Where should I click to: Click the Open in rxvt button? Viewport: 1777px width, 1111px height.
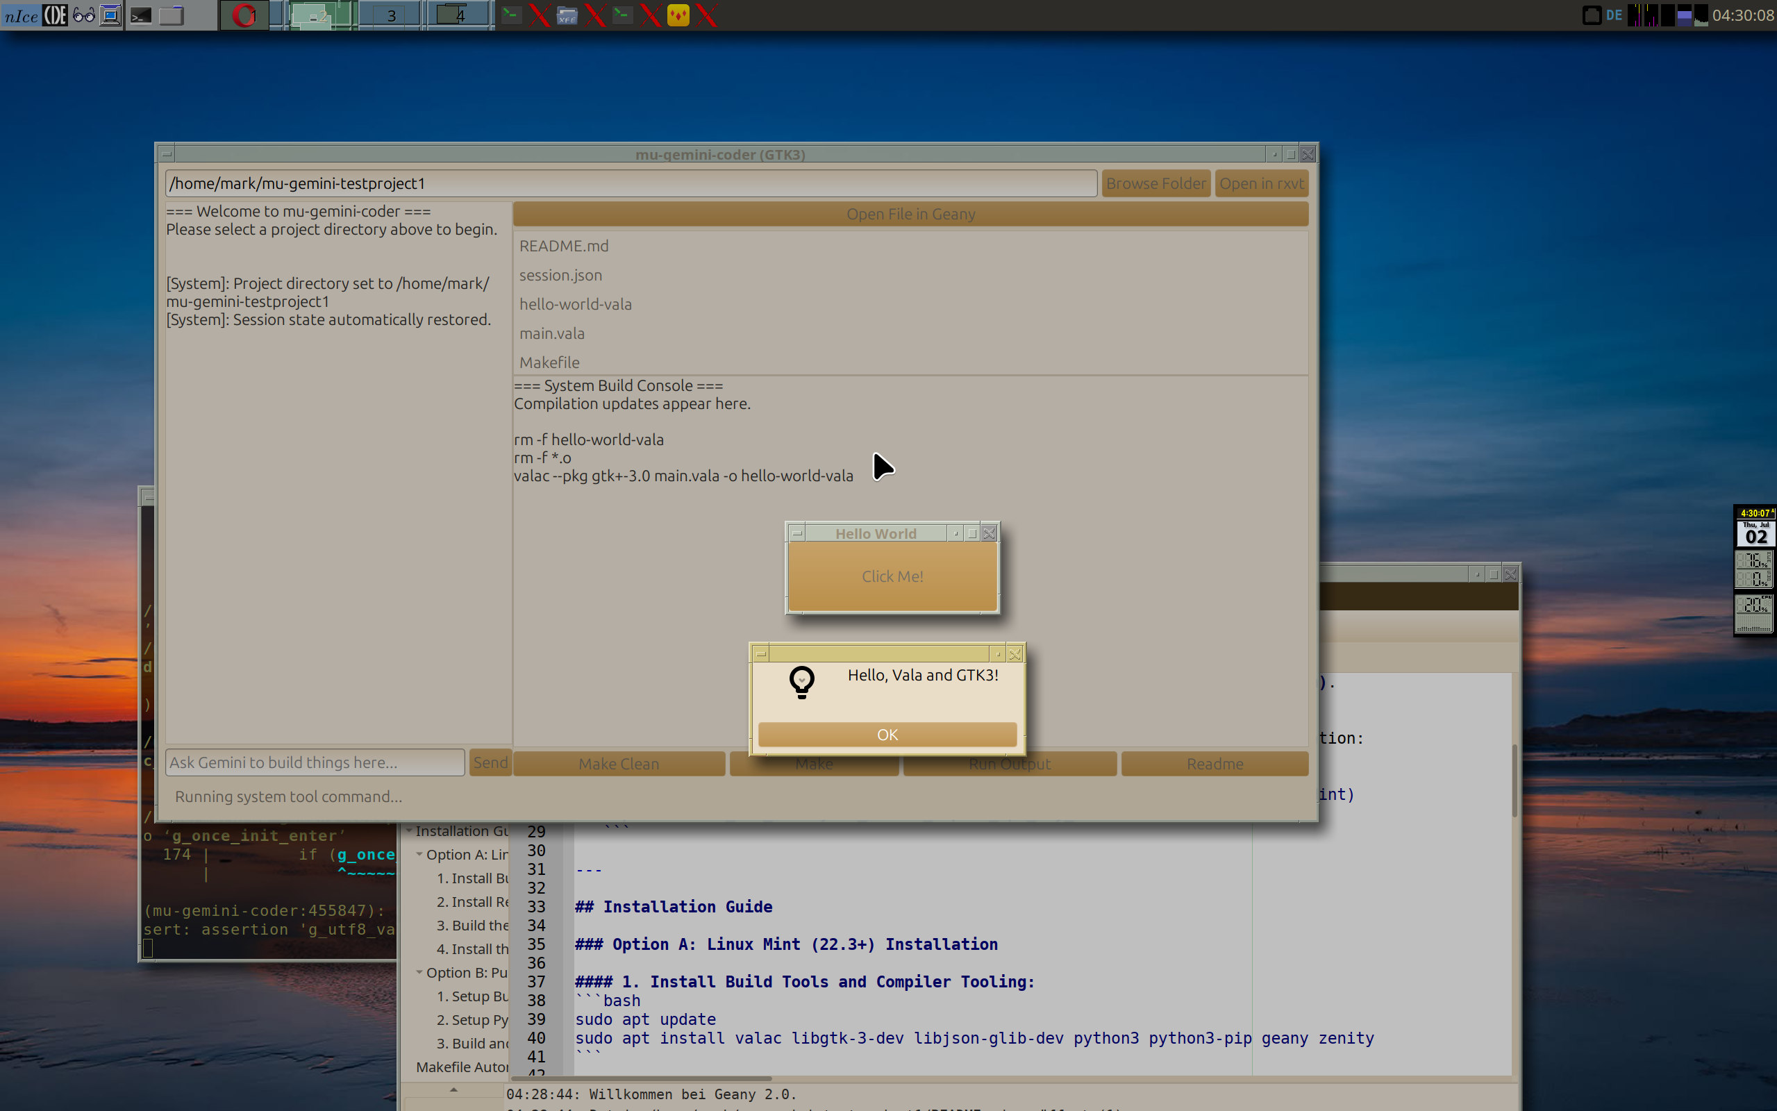tap(1261, 184)
